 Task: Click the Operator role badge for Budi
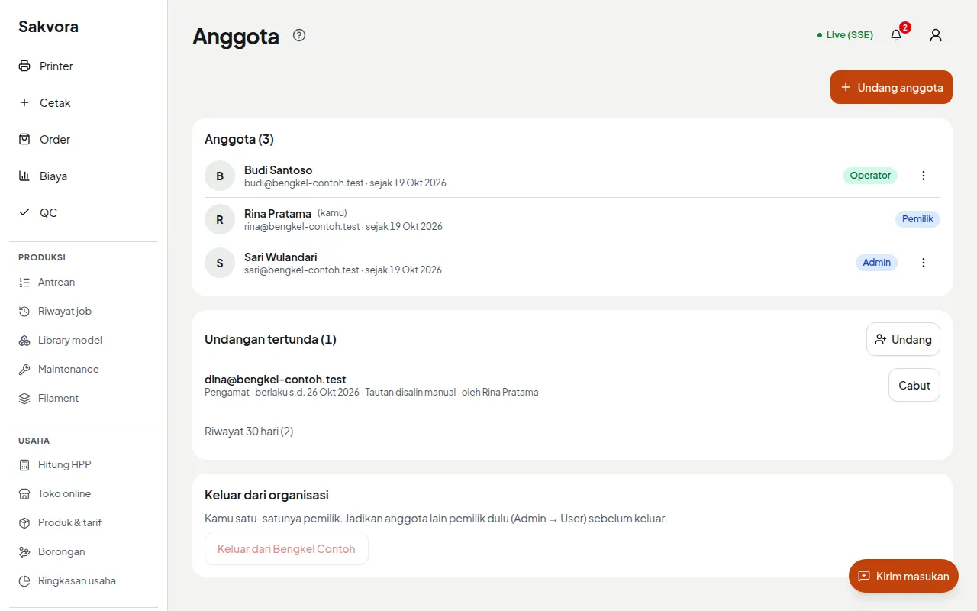pyautogui.click(x=870, y=176)
